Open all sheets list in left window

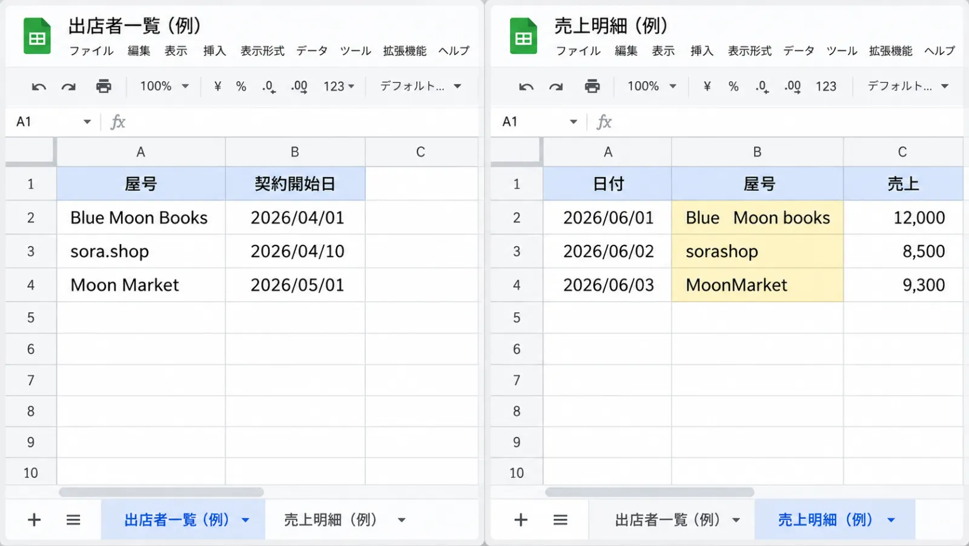[73, 519]
